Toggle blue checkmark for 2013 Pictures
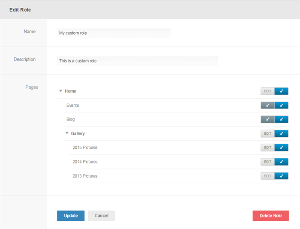 click(281, 176)
